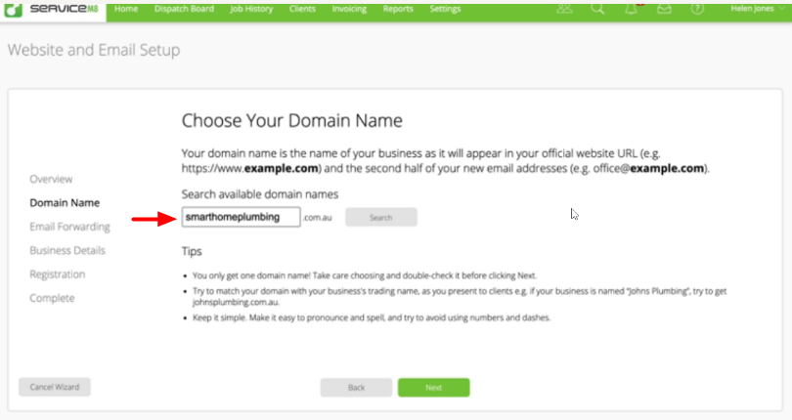Click the Search domain button
Viewport: 792px width, 420px height.
coord(381,218)
